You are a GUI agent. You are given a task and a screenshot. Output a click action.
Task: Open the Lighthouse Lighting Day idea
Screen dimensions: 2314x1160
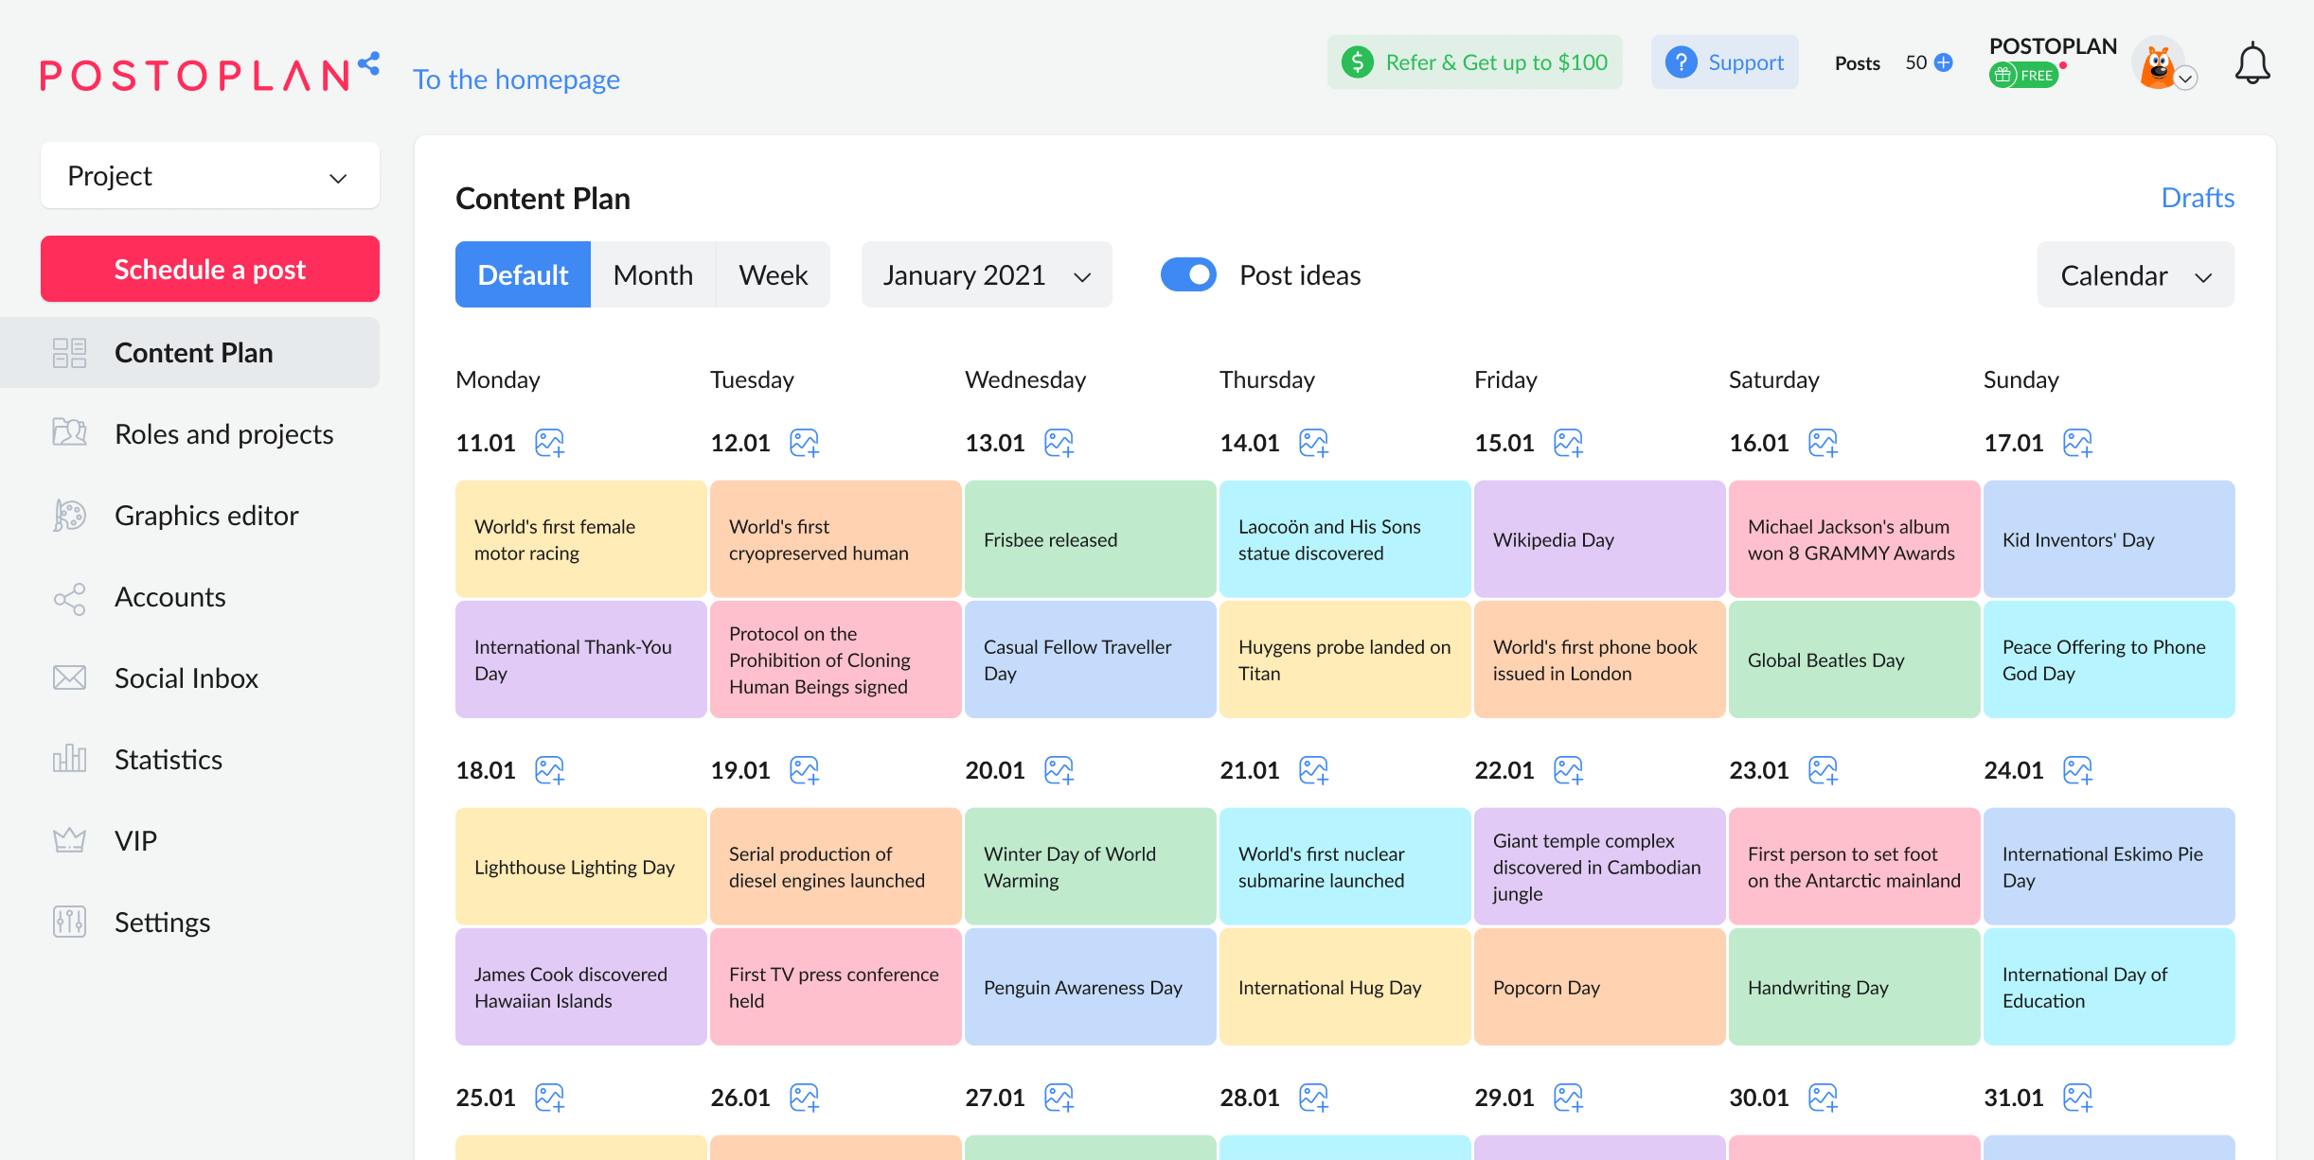point(580,867)
